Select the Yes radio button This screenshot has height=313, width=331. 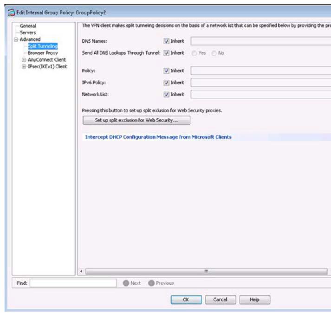[194, 53]
